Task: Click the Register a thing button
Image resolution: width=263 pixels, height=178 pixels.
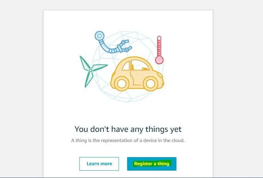Action: click(x=152, y=164)
